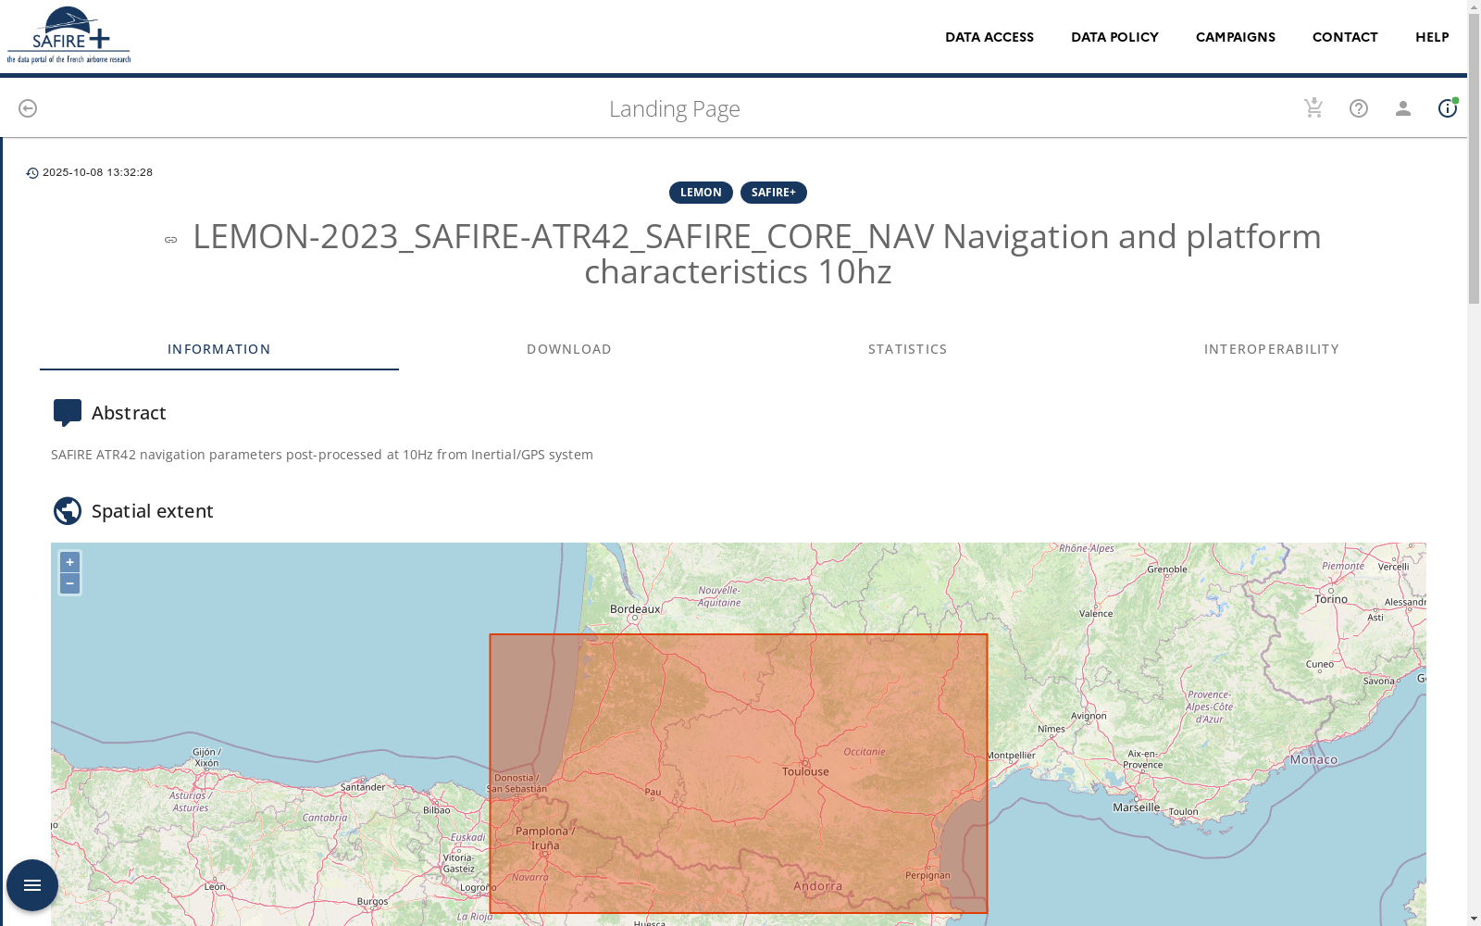Image resolution: width=1481 pixels, height=926 pixels.
Task: Click the Abstract heading
Action: [129, 413]
